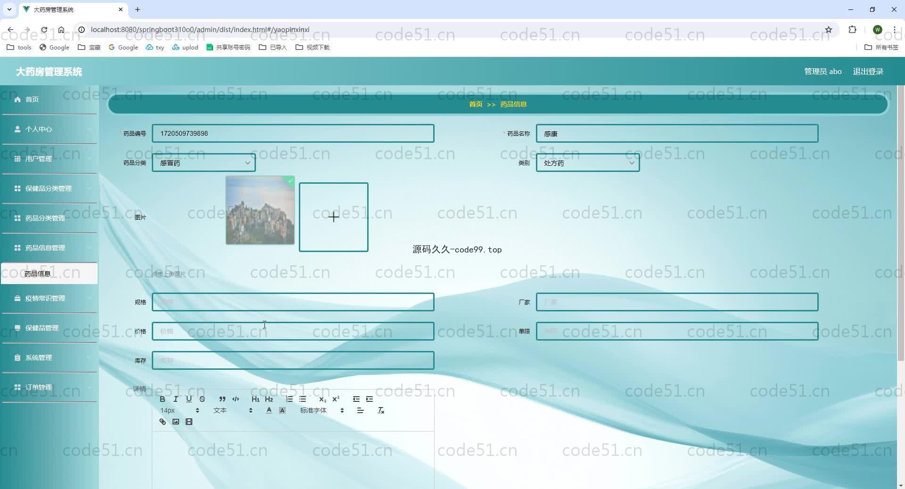
Task: Increase the paragraph indent
Action: pyautogui.click(x=370, y=399)
